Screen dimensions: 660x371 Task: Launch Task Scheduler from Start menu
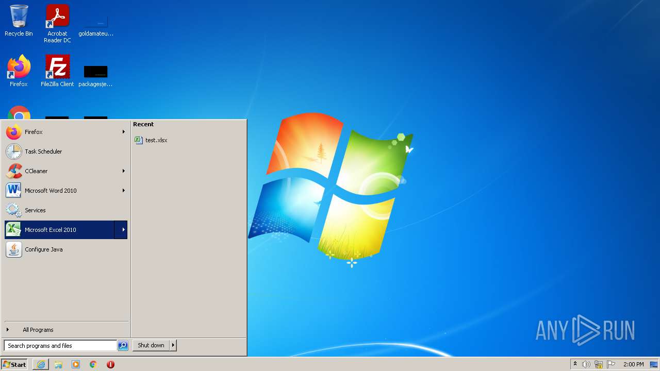coord(66,151)
